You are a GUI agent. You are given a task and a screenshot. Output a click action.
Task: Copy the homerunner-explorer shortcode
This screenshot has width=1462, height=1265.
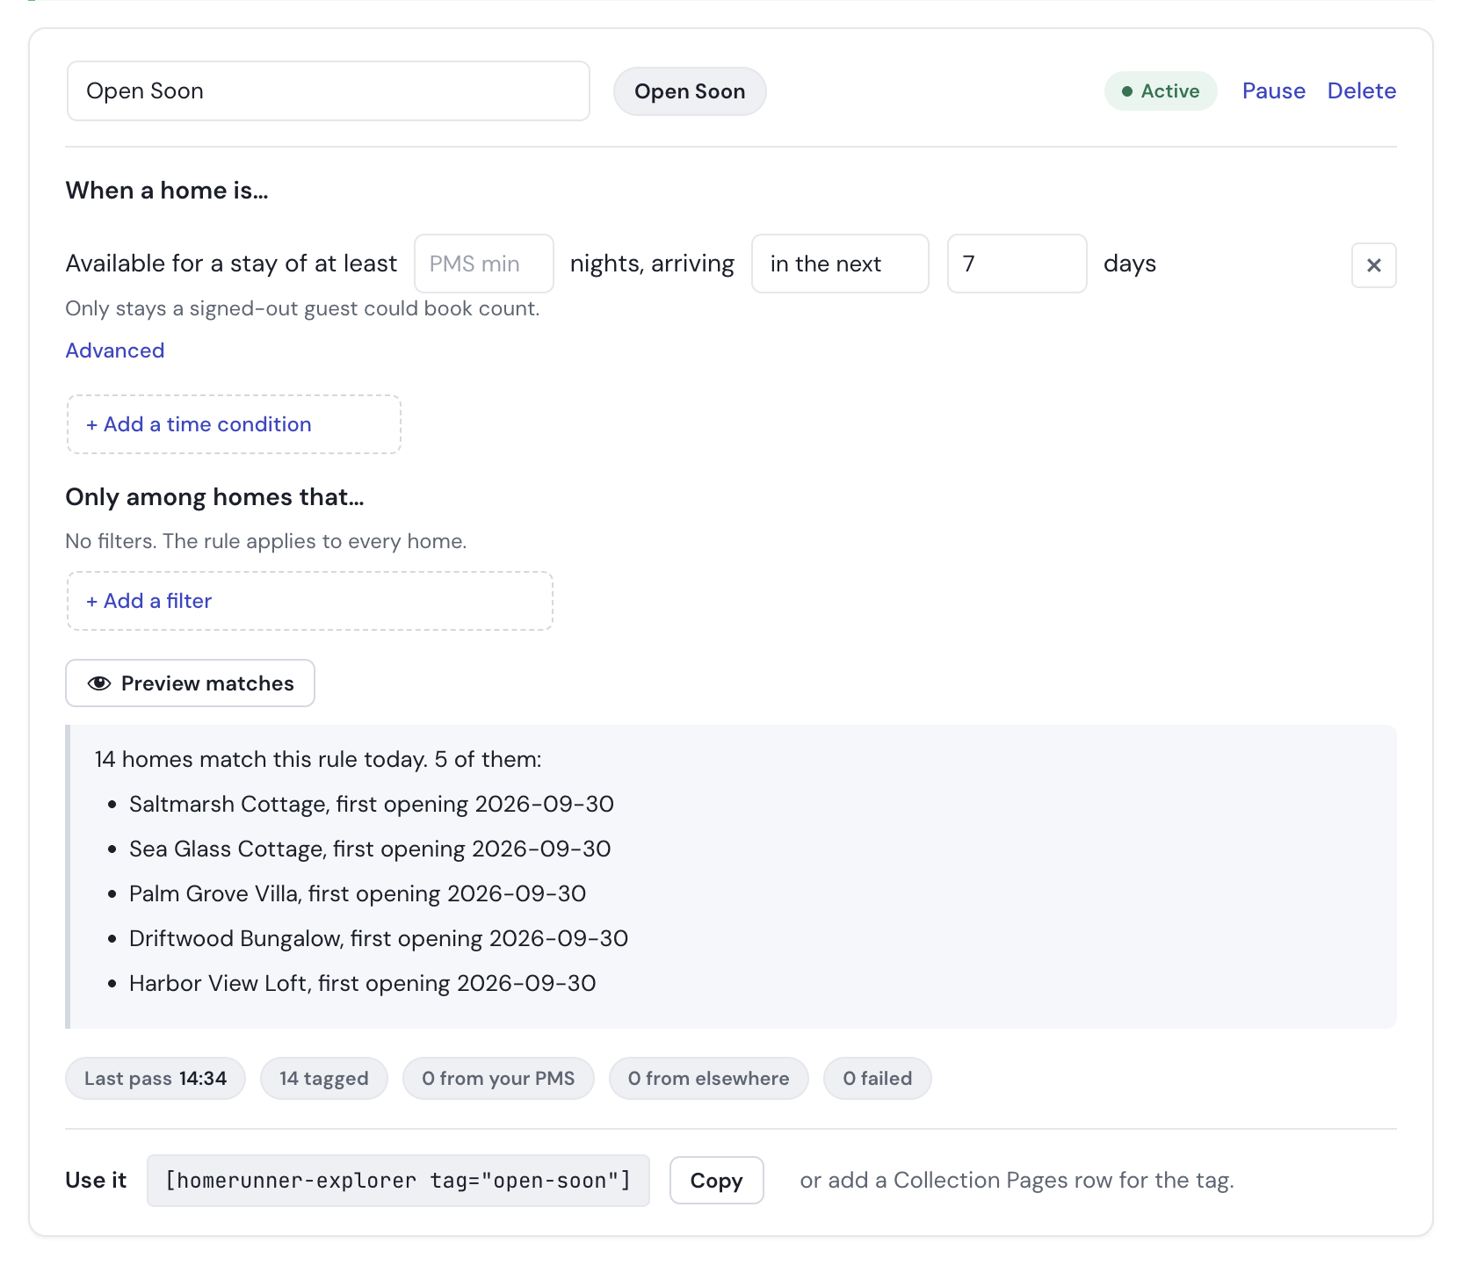[716, 1181]
